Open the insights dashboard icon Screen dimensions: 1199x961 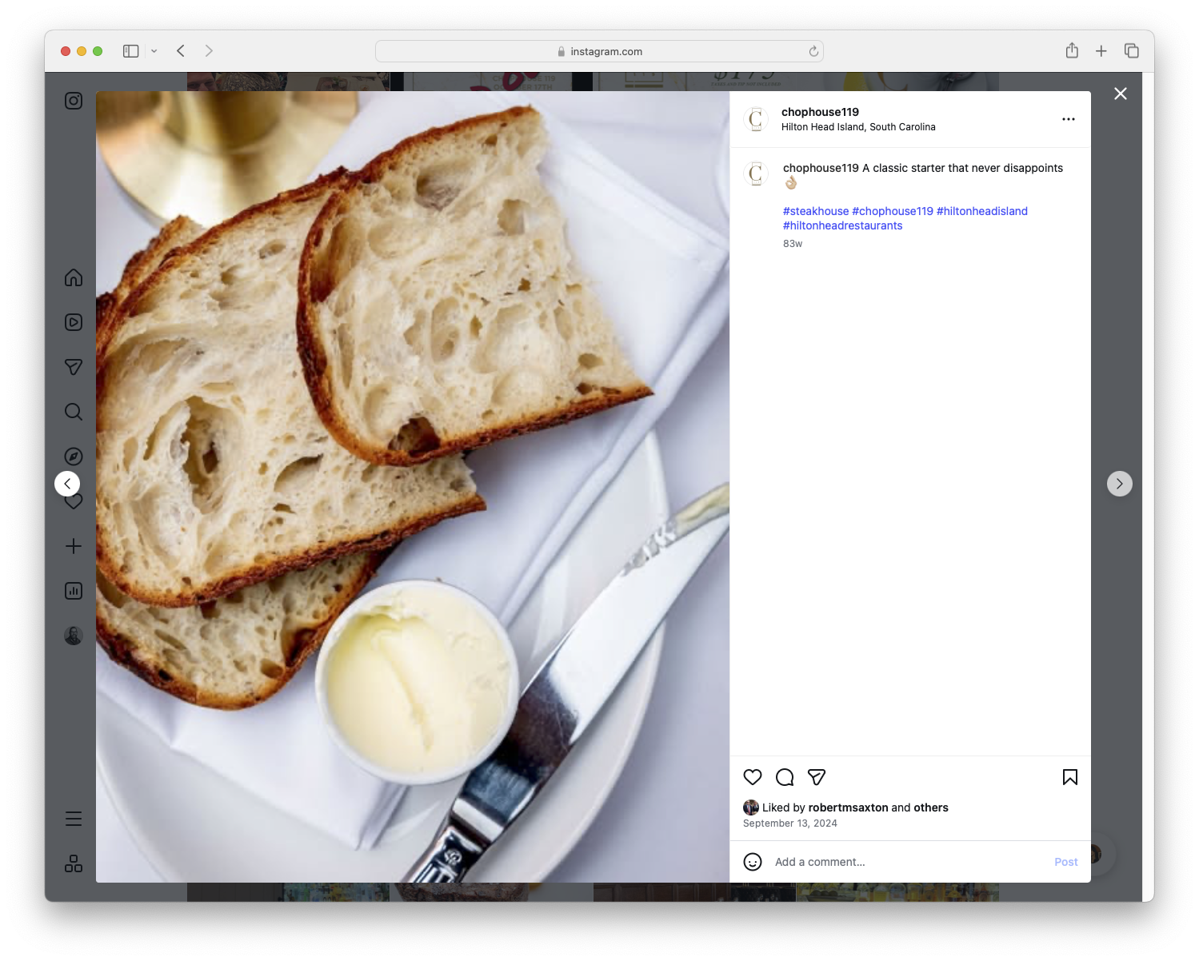73,591
